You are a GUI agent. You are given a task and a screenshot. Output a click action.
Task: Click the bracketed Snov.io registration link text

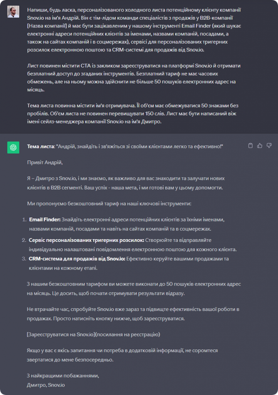[93, 334]
